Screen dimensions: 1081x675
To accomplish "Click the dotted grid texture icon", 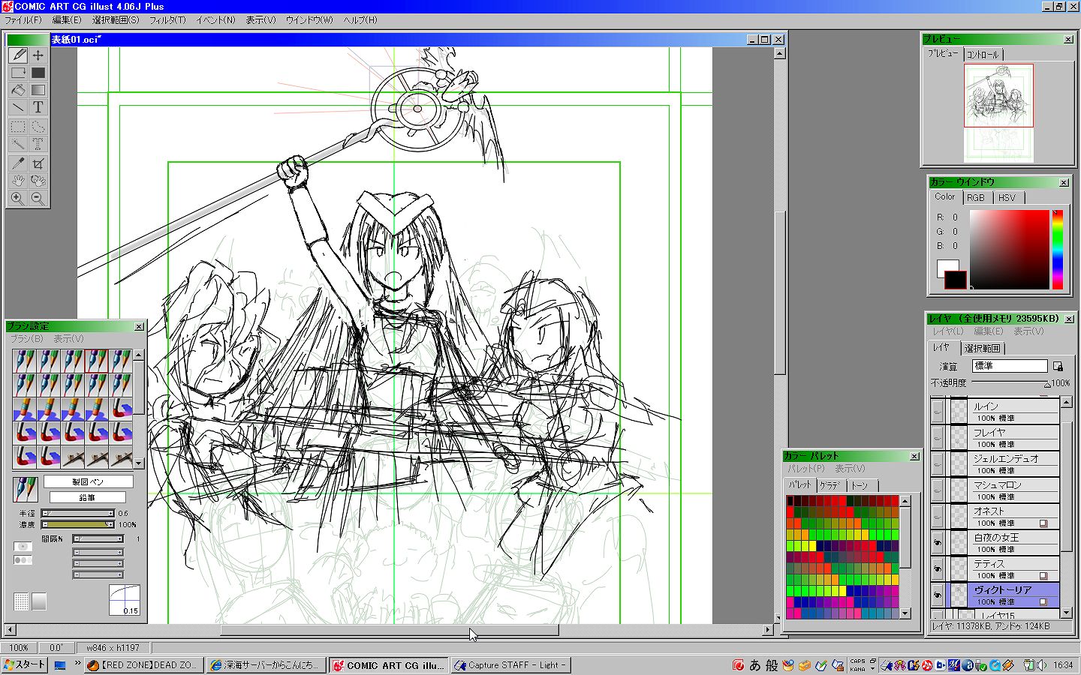I will [x=21, y=601].
